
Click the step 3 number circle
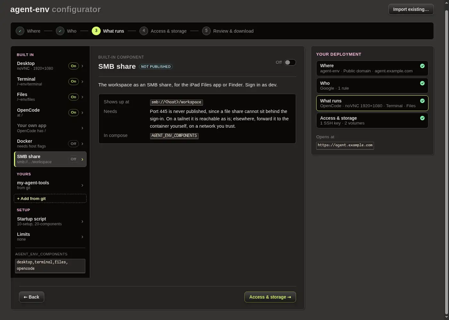click(x=96, y=31)
